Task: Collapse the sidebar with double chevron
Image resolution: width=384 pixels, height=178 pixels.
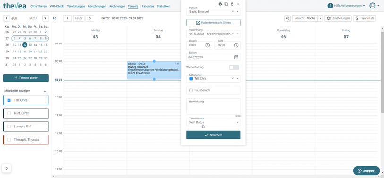Action: (55, 18)
